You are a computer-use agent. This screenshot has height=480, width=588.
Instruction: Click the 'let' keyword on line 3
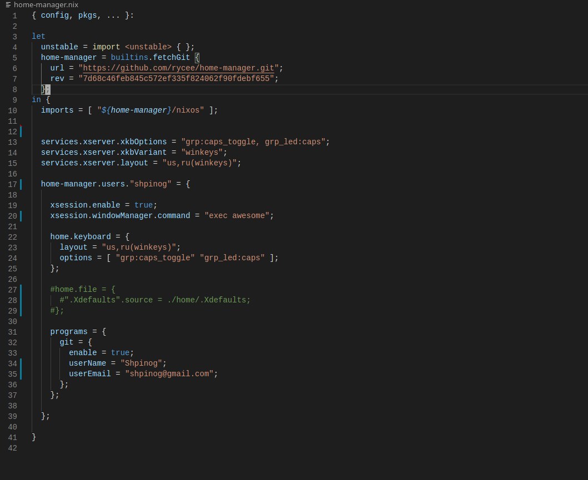[x=38, y=36]
